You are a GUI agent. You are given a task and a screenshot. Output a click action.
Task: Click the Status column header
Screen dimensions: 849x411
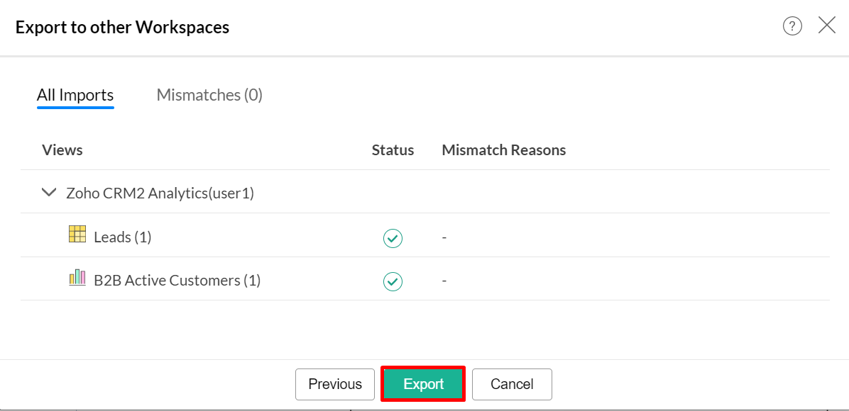pyautogui.click(x=393, y=150)
